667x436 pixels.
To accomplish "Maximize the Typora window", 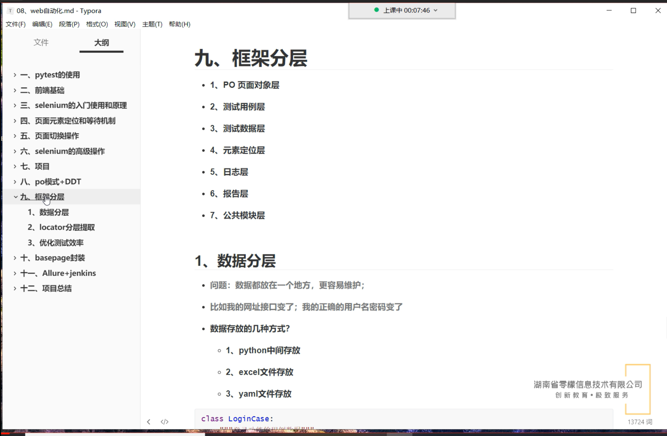I will click(x=633, y=11).
